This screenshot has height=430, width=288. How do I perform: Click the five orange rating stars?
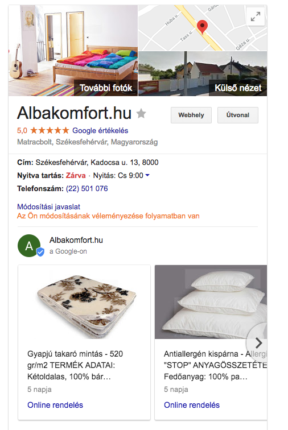[x=50, y=130]
